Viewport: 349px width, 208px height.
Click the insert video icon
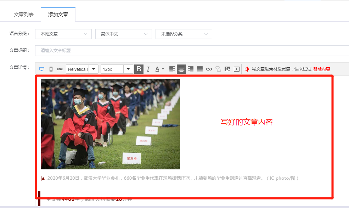237,69
